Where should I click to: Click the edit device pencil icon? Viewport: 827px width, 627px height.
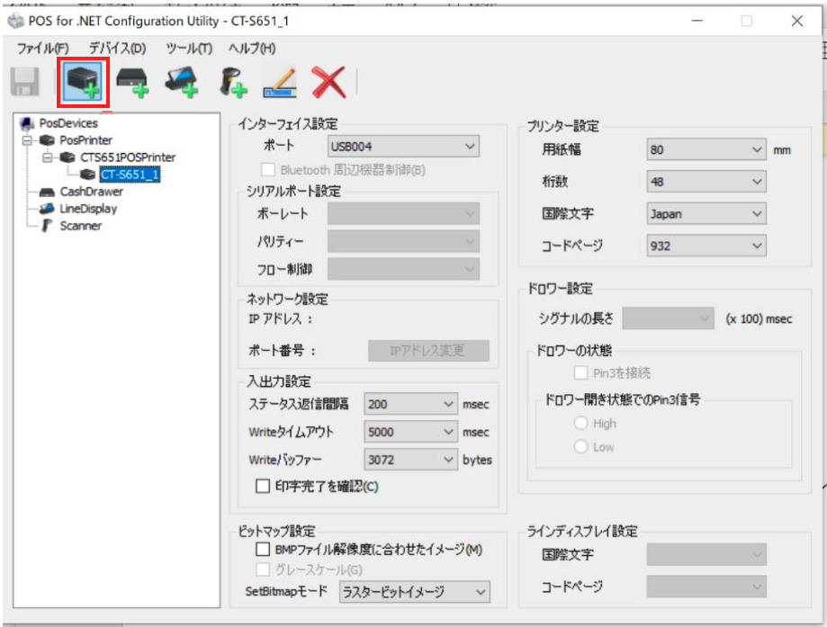280,82
